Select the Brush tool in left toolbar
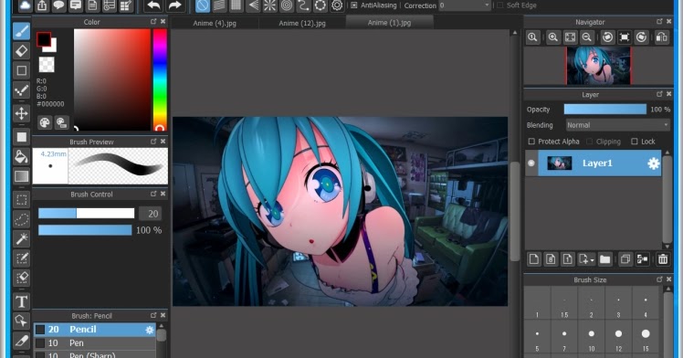The image size is (683, 358). tap(21, 31)
